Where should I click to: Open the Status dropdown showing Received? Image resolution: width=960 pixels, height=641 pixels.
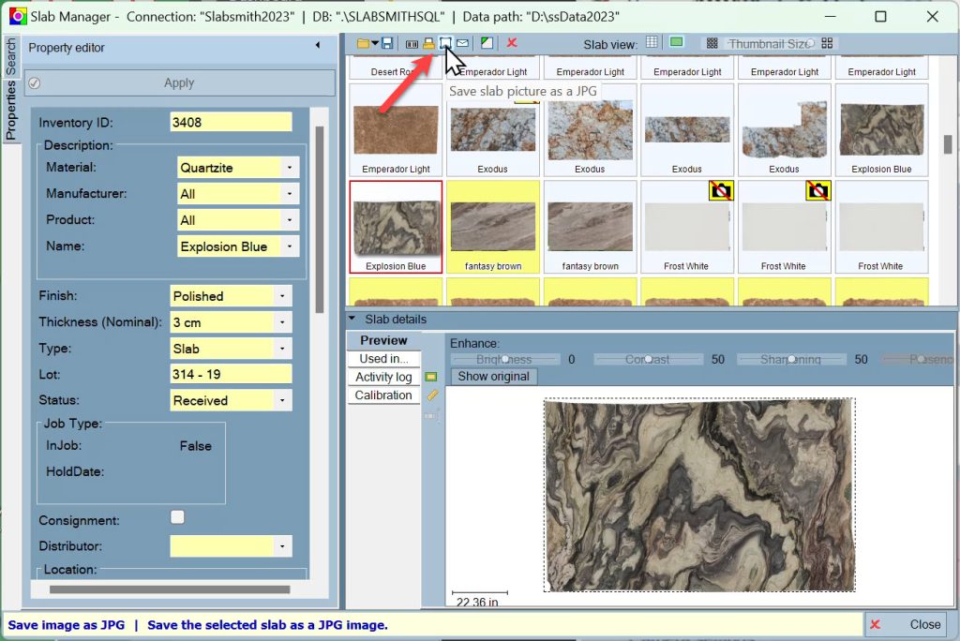282,400
